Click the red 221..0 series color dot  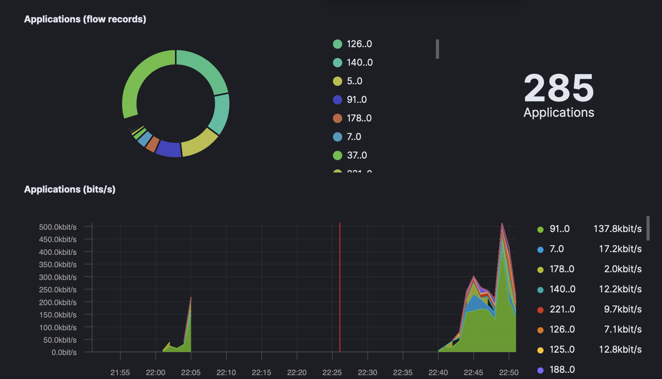[x=540, y=309]
